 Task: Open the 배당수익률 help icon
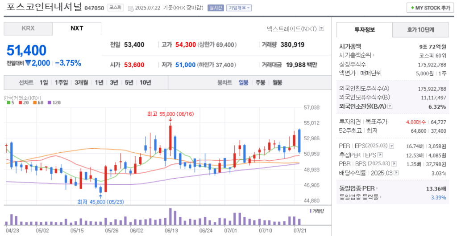click(x=396, y=173)
